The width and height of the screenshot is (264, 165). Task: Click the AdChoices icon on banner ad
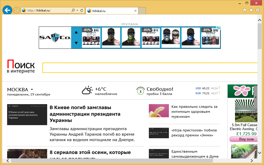pos(218,28)
